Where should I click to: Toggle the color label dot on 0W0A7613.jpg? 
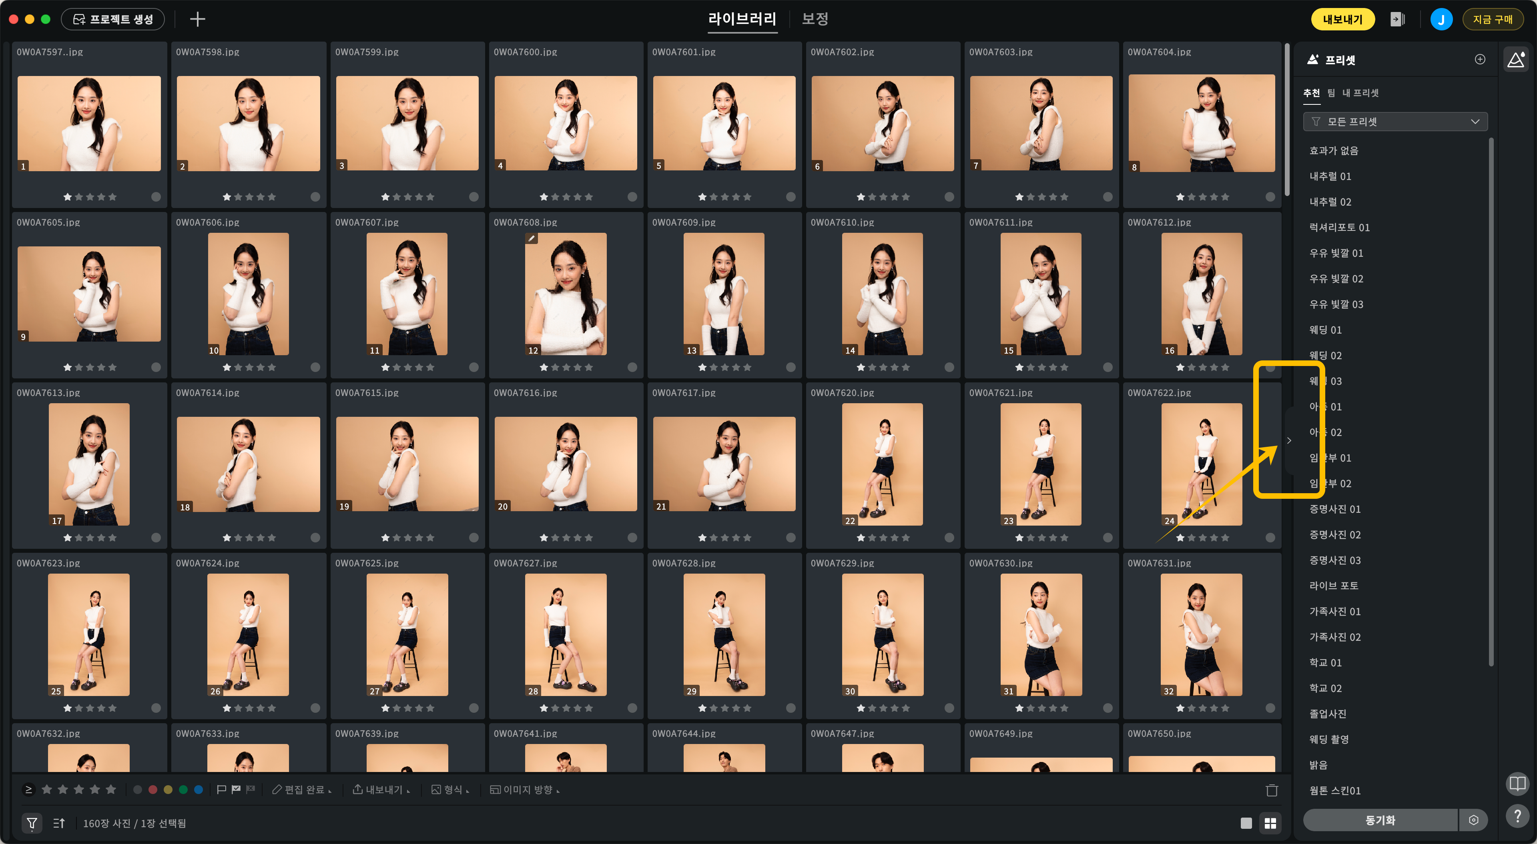click(x=156, y=538)
